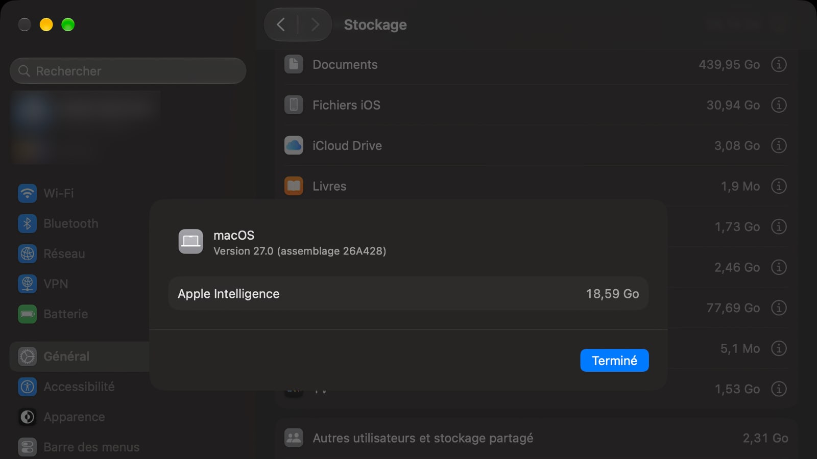Open info for the 2,46 Go row
Image resolution: width=817 pixels, height=459 pixels.
779,267
